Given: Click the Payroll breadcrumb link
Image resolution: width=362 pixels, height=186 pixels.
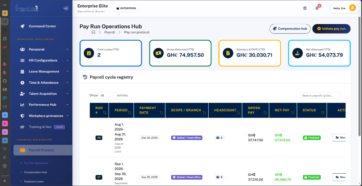Looking at the screenshot, I should tap(110, 32).
